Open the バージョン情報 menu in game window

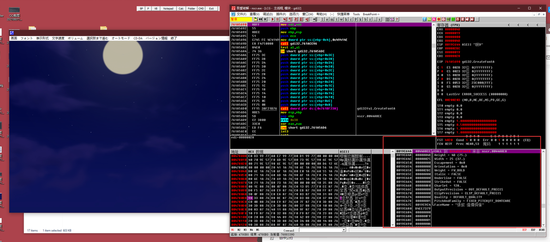157,38
